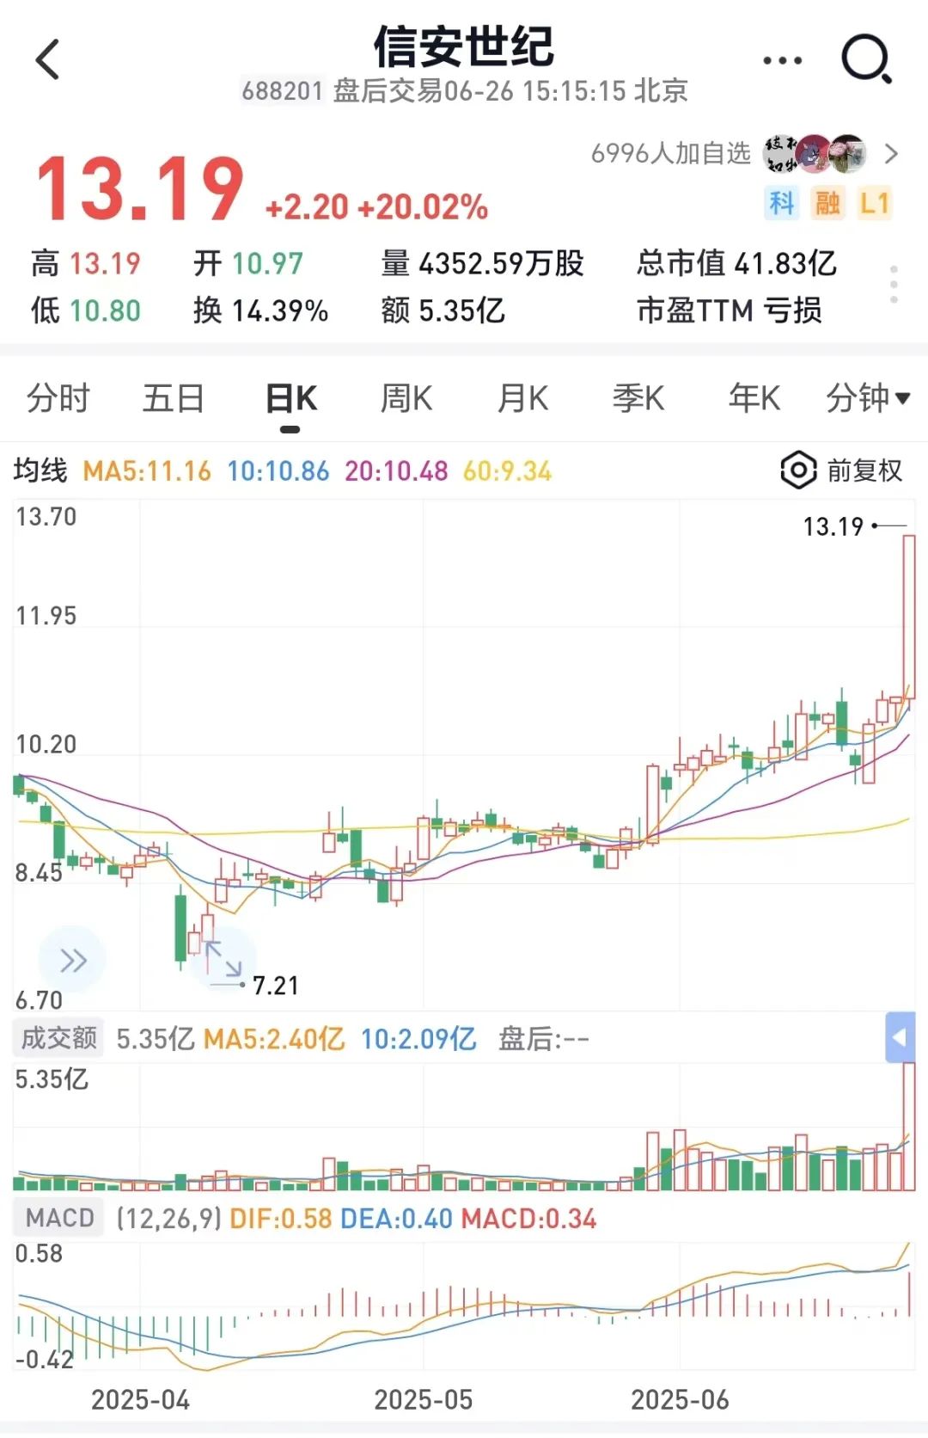Tap the double-chevron expand chart button

coord(73,960)
